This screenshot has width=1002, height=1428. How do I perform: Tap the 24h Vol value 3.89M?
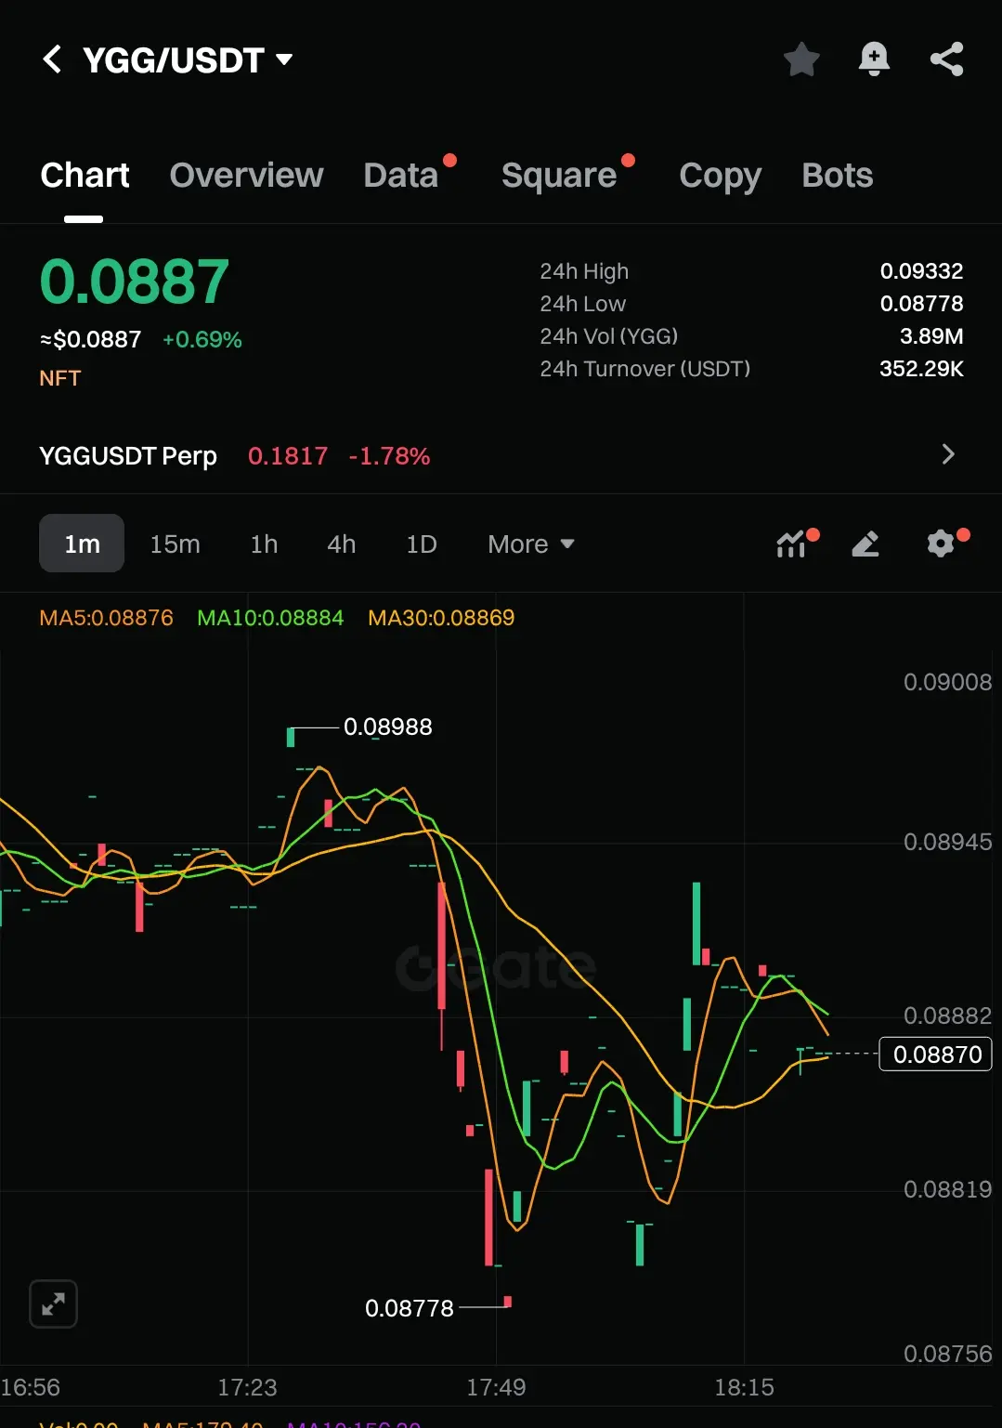pyautogui.click(x=931, y=336)
